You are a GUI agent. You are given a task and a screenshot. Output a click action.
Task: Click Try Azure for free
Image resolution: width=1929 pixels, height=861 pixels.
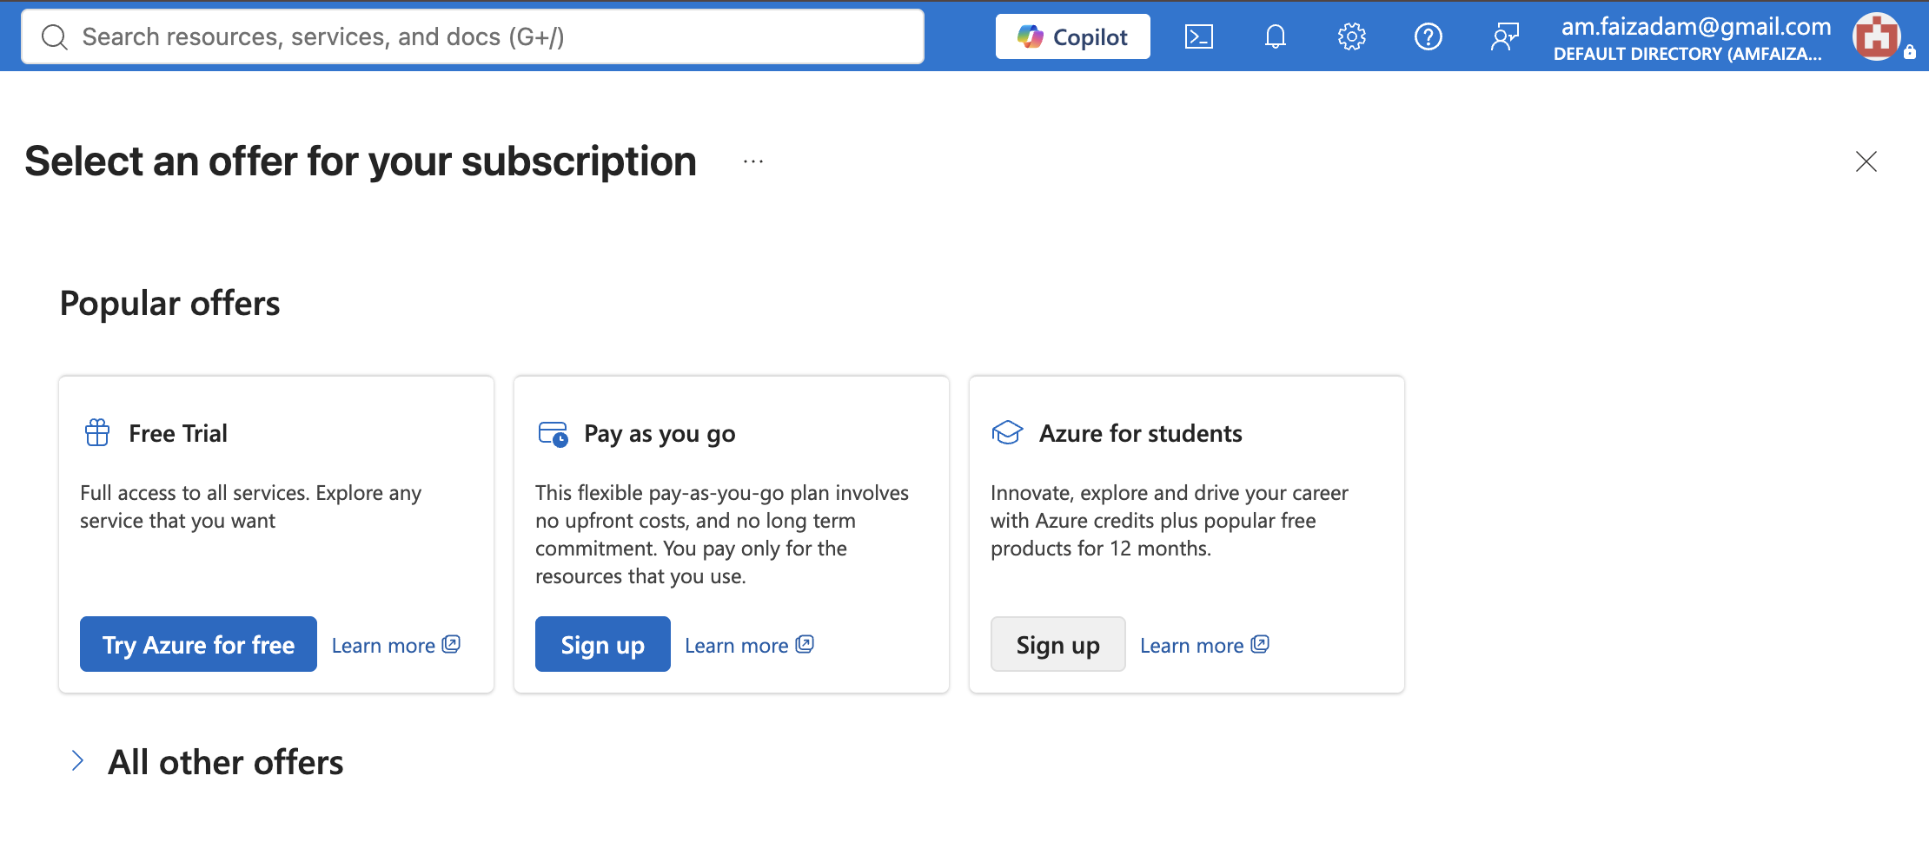point(198,644)
